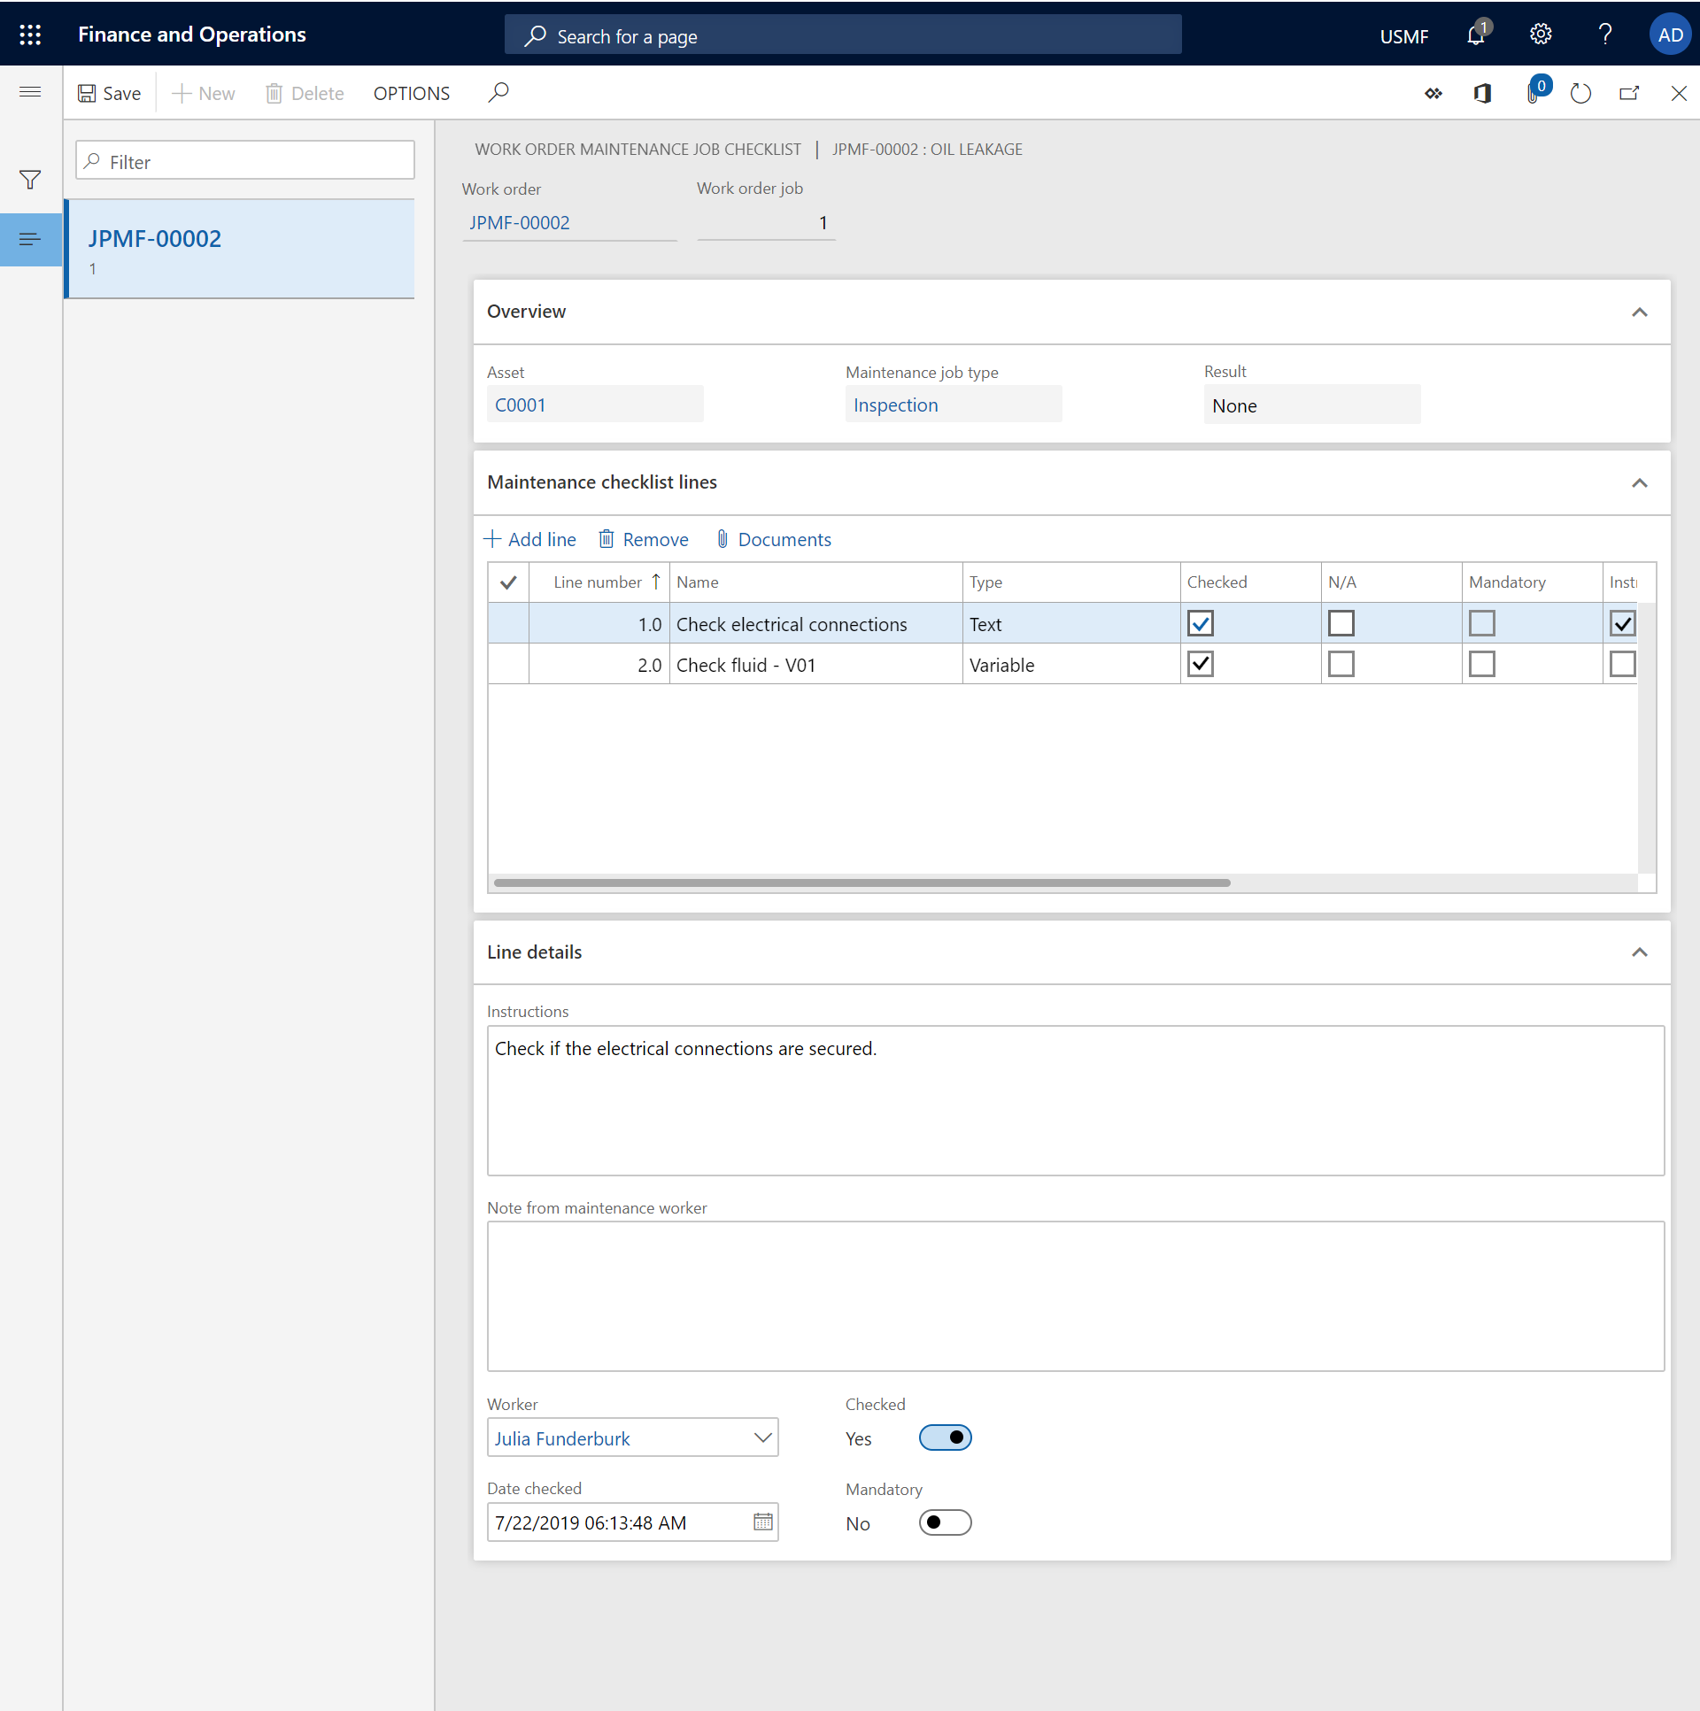Image resolution: width=1700 pixels, height=1711 pixels.
Task: Expand the Overview section
Action: (x=1638, y=312)
